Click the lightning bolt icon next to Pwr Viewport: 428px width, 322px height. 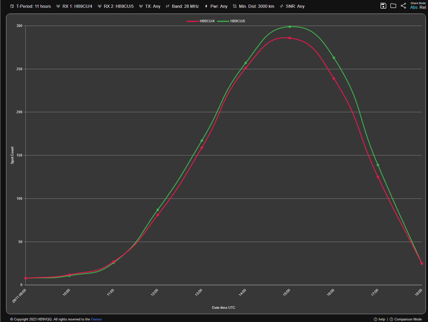[x=206, y=6]
